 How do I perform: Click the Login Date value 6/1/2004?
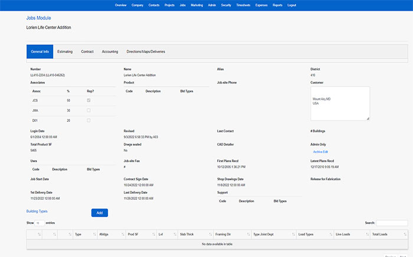coord(44,137)
